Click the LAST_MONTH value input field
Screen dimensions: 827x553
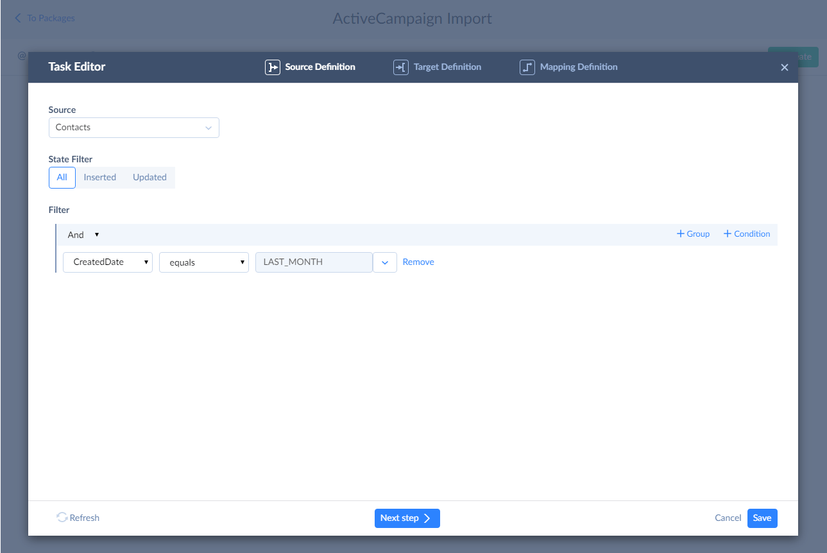coord(314,262)
